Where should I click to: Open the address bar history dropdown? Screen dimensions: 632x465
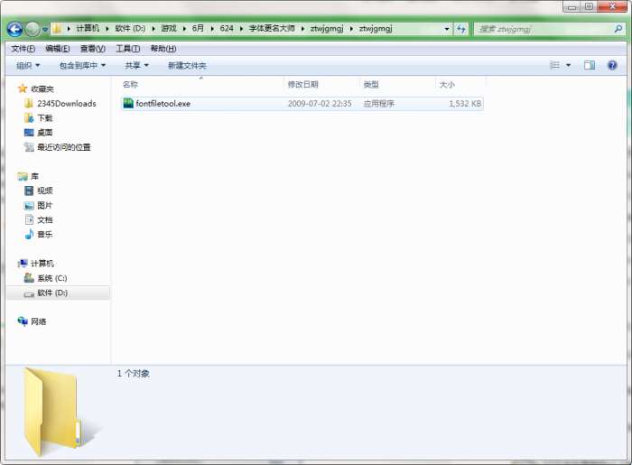tap(447, 29)
